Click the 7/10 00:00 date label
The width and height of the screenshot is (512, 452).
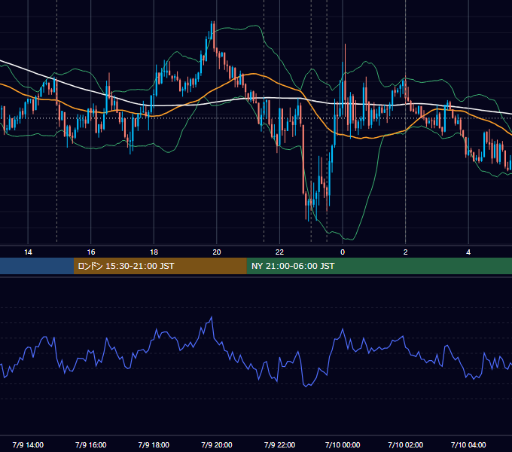(x=343, y=444)
